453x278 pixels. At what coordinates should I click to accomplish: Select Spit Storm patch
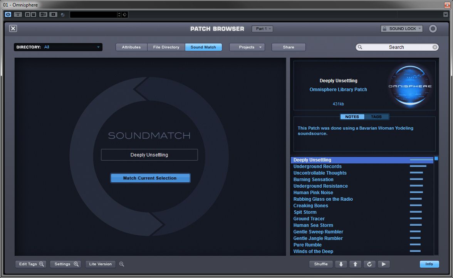[362, 212]
